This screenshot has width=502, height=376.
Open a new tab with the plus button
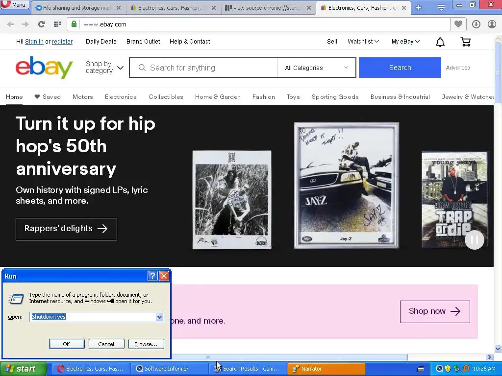[x=418, y=8]
